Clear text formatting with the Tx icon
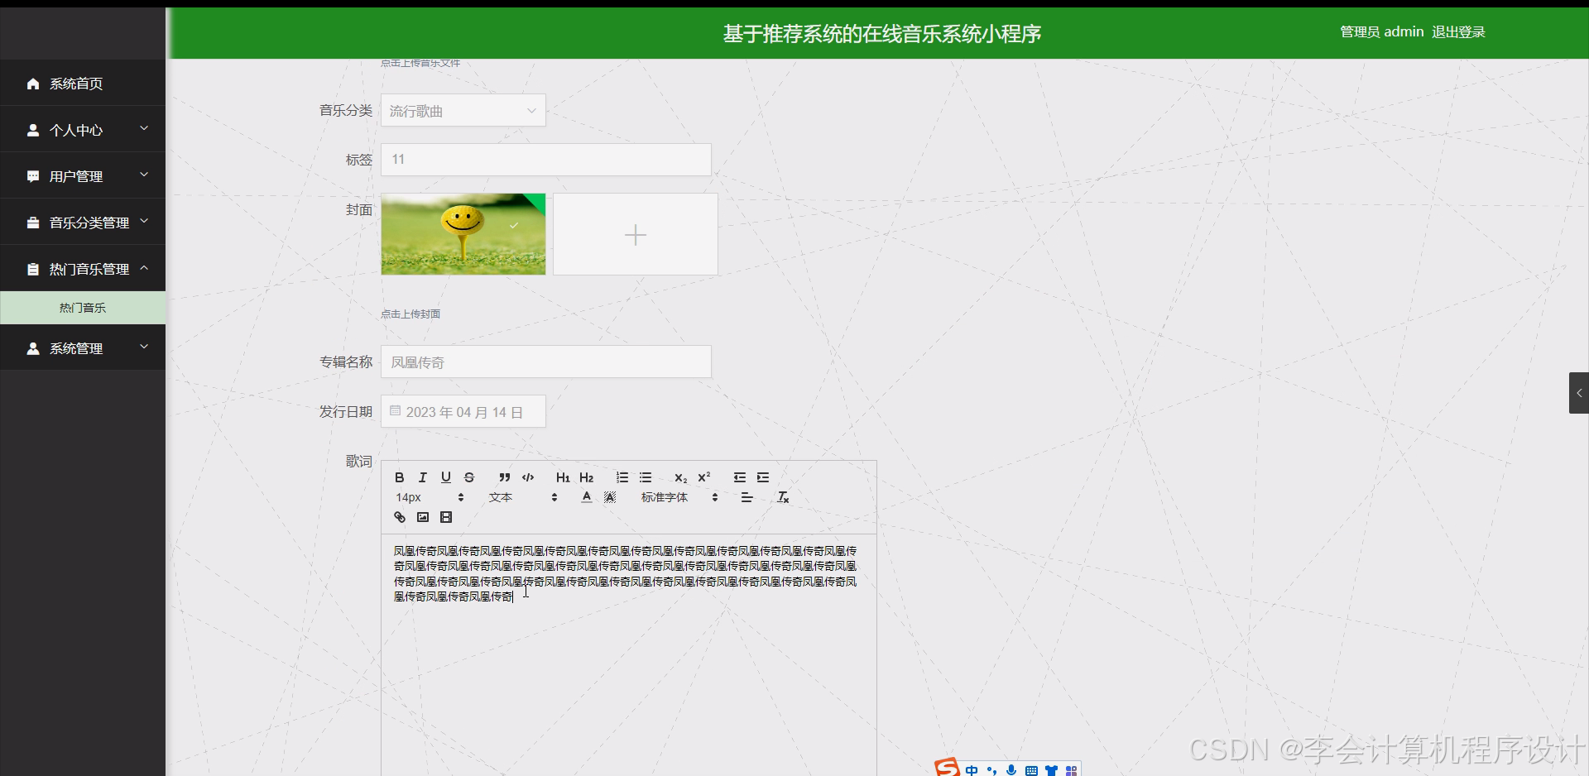 [x=783, y=497]
